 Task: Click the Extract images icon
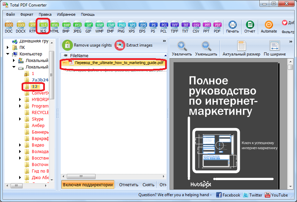[120, 45]
